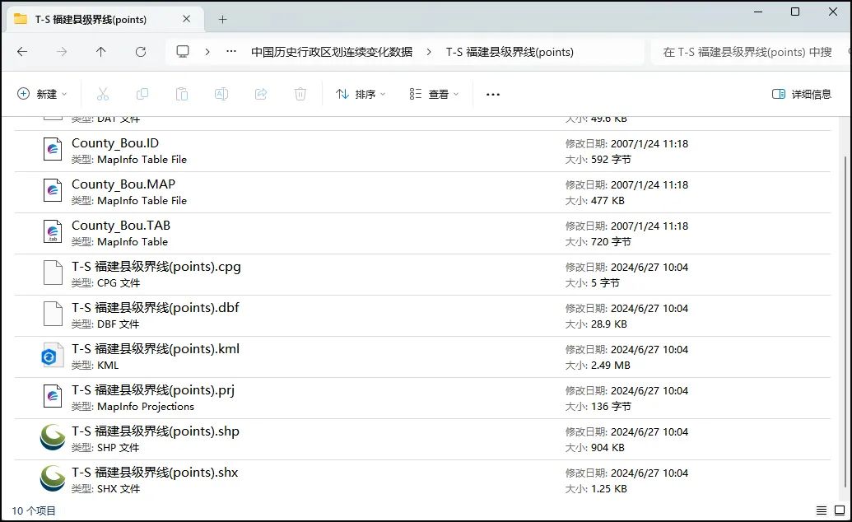852x522 pixels.
Task: Select file name County_Bou.MAP
Action: pyautogui.click(x=123, y=184)
